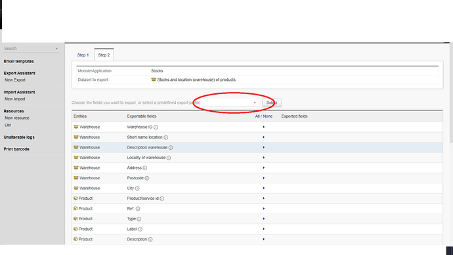
Task: Add City field via its arrow
Action: (x=263, y=188)
